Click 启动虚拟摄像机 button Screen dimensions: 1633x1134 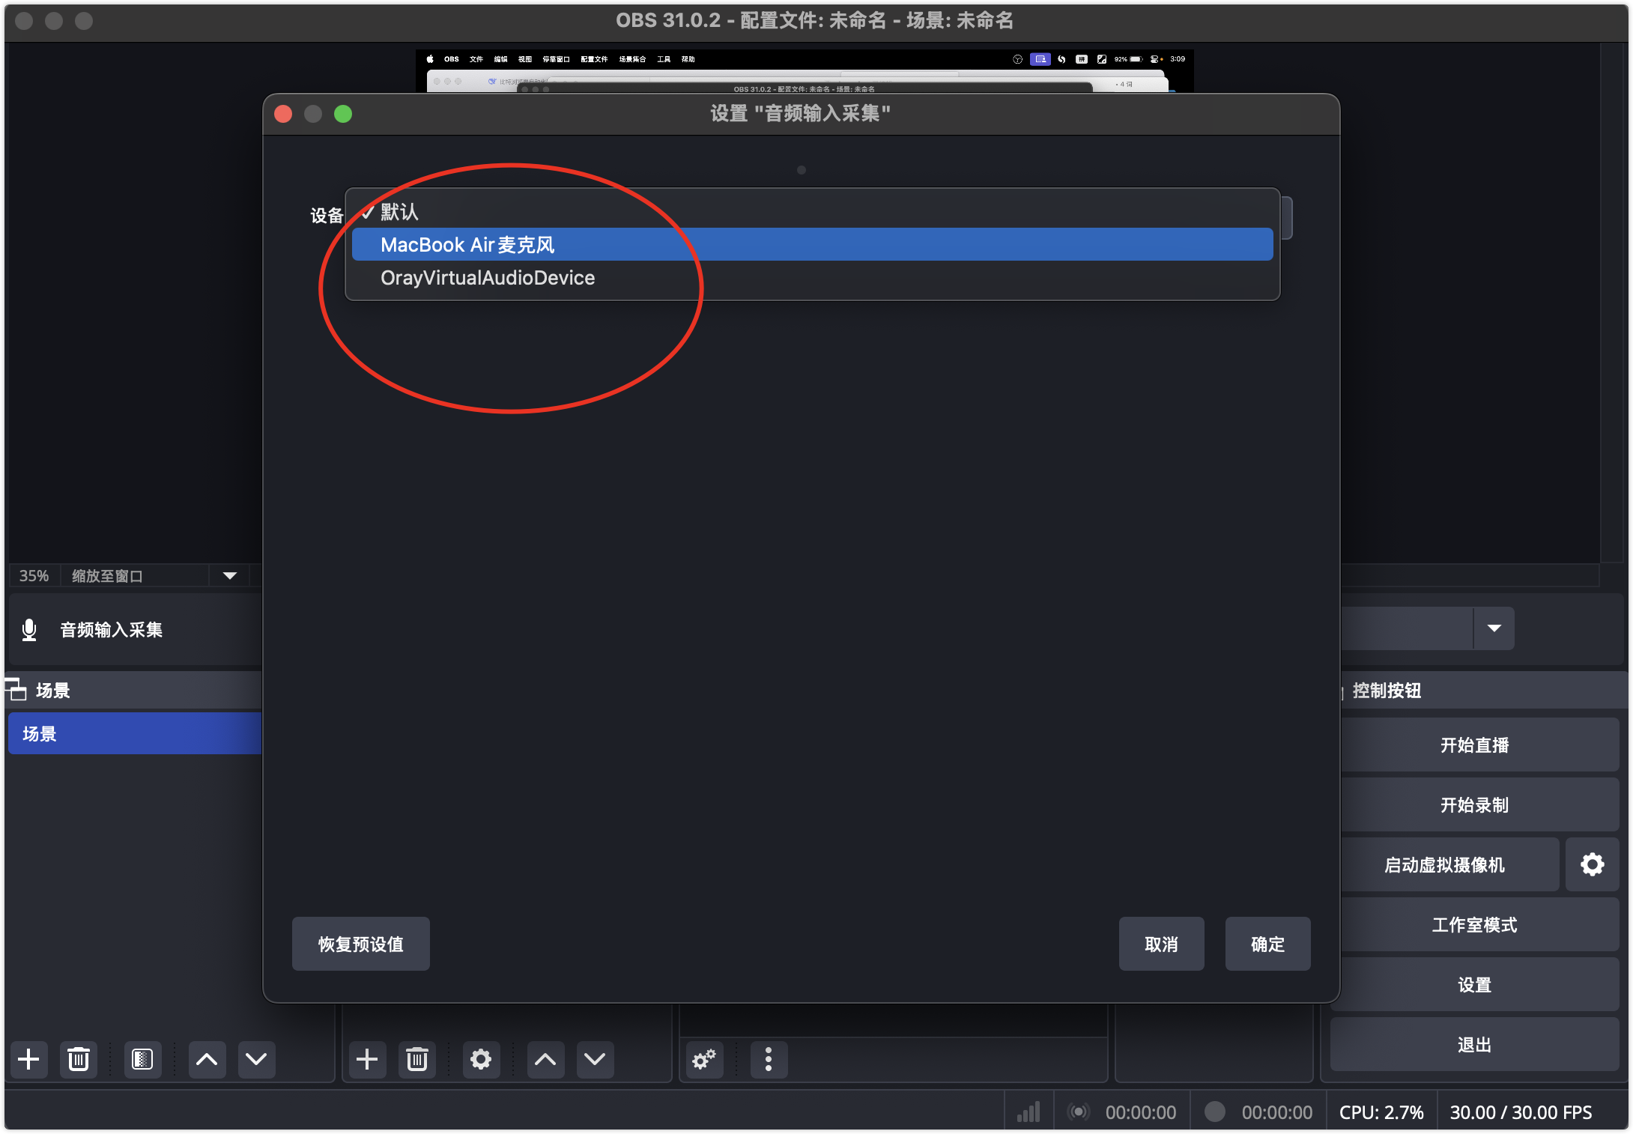point(1444,865)
